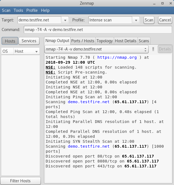Switch to Ports / Hosts tab
Viewport: 174px width, 185px height.
coord(83,41)
